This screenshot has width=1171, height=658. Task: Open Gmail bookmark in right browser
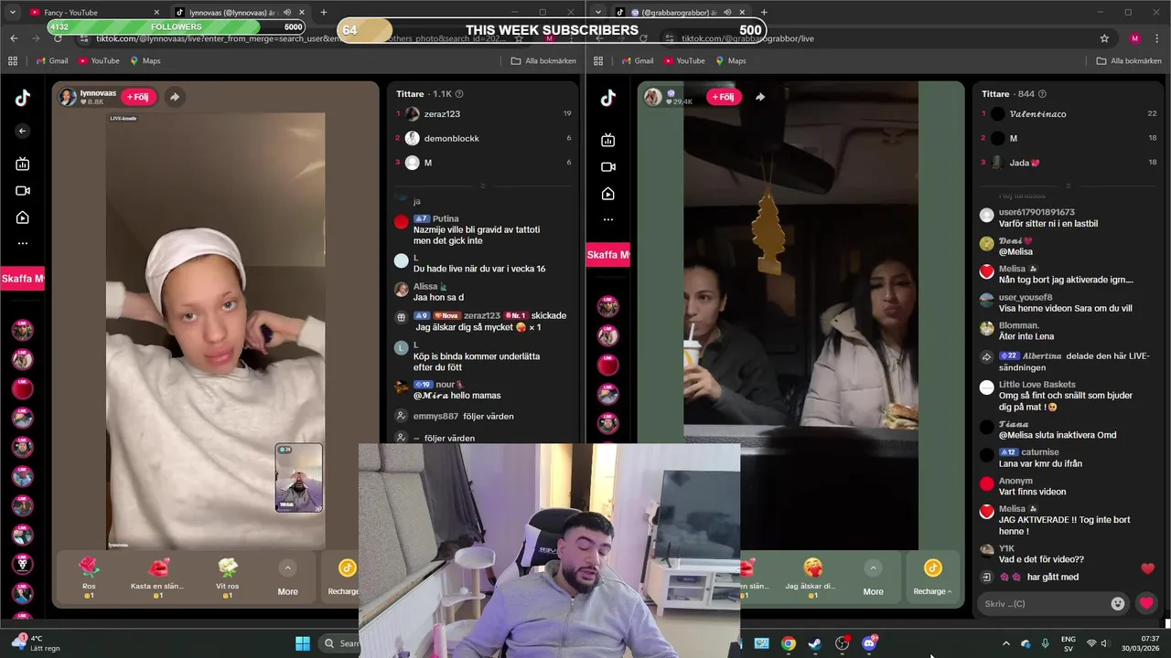(x=636, y=60)
